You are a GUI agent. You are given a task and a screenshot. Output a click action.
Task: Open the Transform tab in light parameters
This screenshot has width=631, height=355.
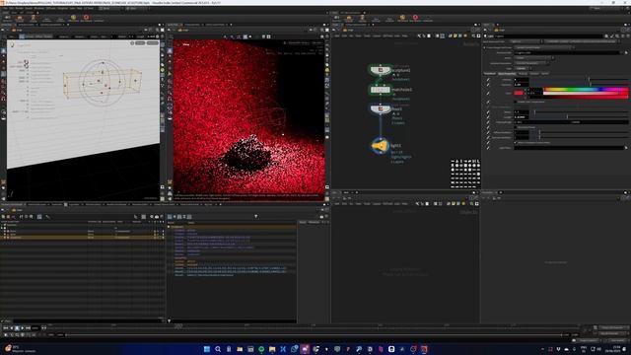coord(490,74)
